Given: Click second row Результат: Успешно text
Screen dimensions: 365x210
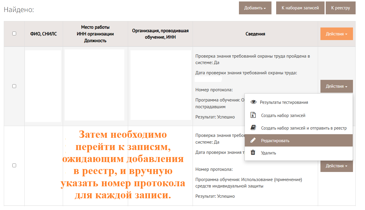Looking at the screenshot, I should tap(215, 196).
